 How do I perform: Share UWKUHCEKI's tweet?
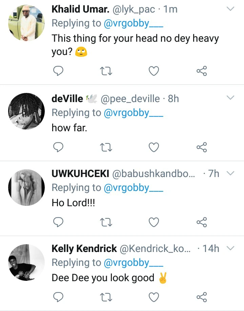[202, 222]
